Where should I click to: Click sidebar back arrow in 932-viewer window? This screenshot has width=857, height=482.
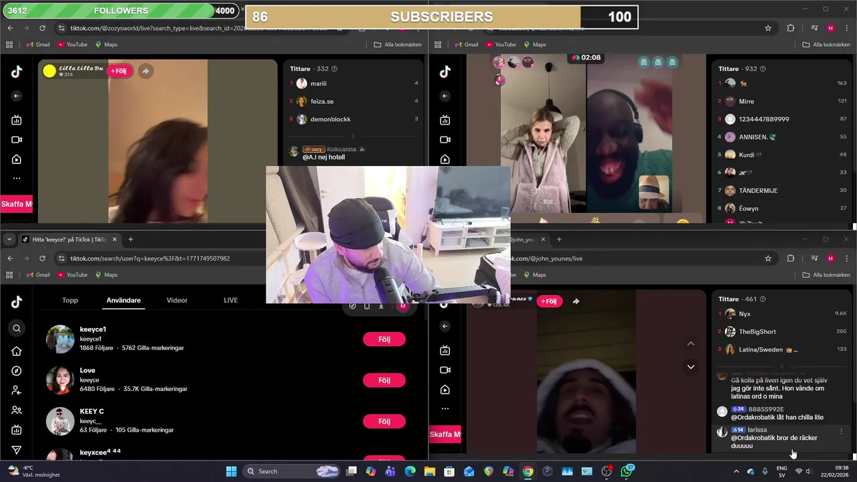[445, 96]
